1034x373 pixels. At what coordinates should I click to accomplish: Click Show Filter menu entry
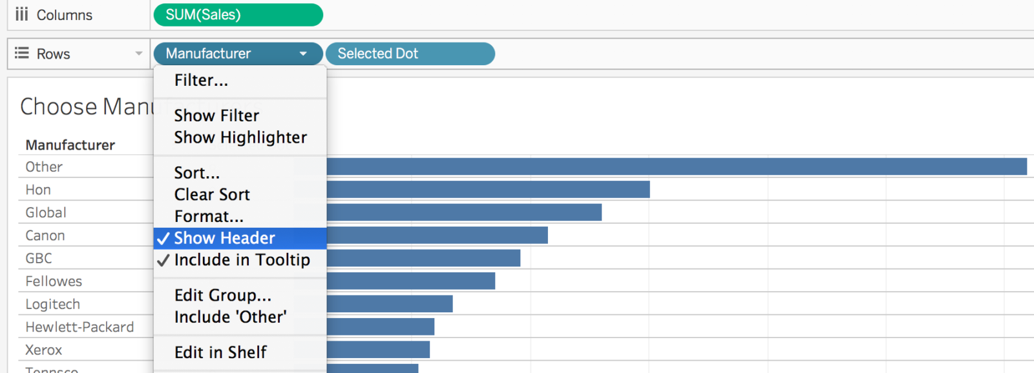pyautogui.click(x=216, y=116)
